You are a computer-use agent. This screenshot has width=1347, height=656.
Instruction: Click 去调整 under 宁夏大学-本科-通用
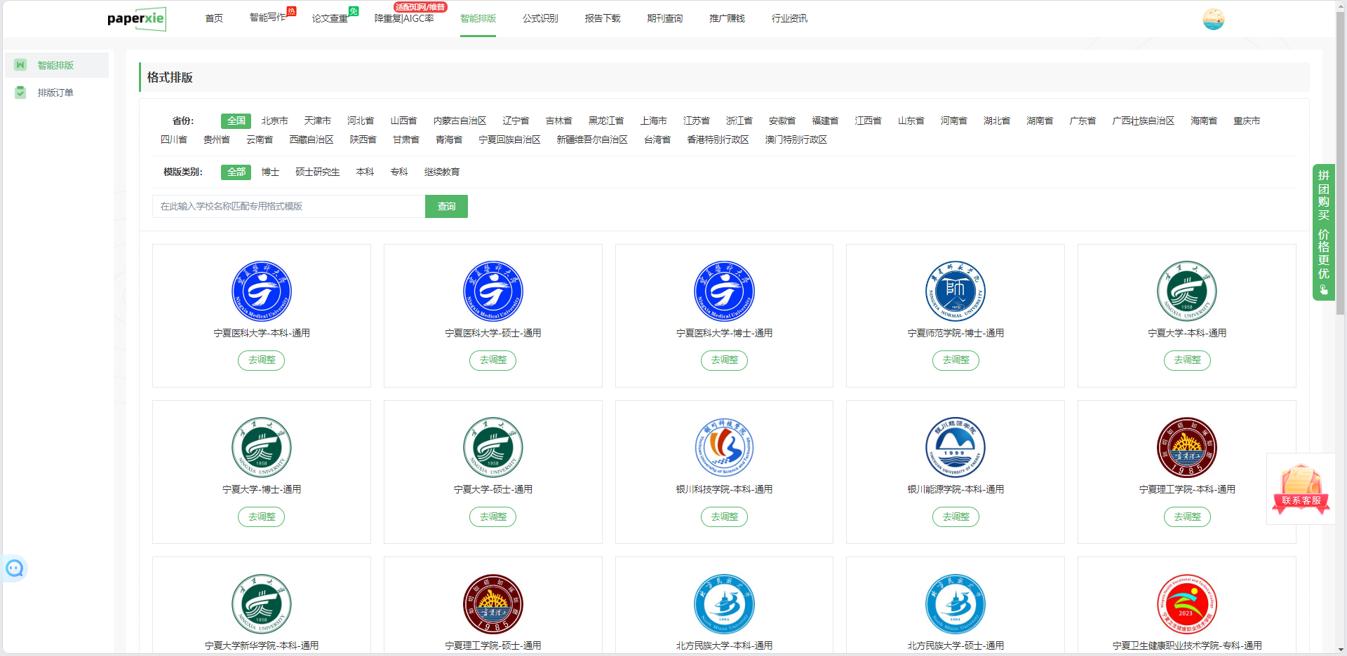1187,360
